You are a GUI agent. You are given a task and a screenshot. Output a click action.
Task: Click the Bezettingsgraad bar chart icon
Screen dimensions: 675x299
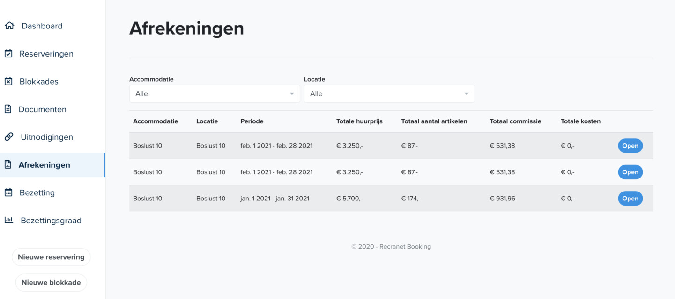[9, 220]
